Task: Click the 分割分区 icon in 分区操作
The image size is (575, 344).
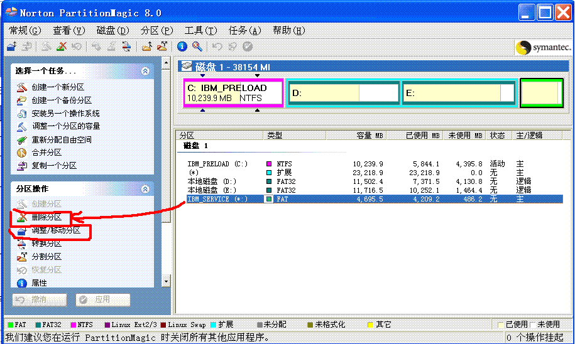Action: (x=21, y=257)
